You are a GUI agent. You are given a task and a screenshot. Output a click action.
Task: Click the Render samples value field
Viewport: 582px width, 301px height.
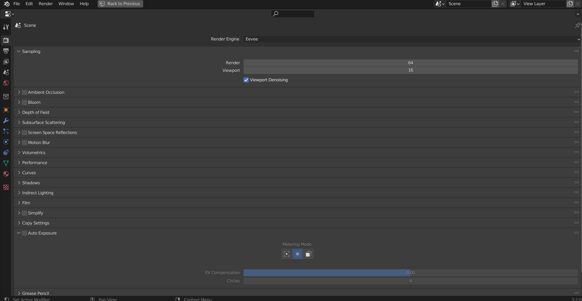[x=411, y=63]
